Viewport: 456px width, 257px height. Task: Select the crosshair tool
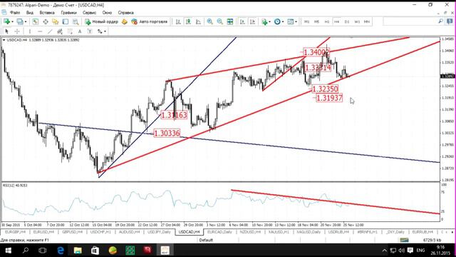pos(17,31)
